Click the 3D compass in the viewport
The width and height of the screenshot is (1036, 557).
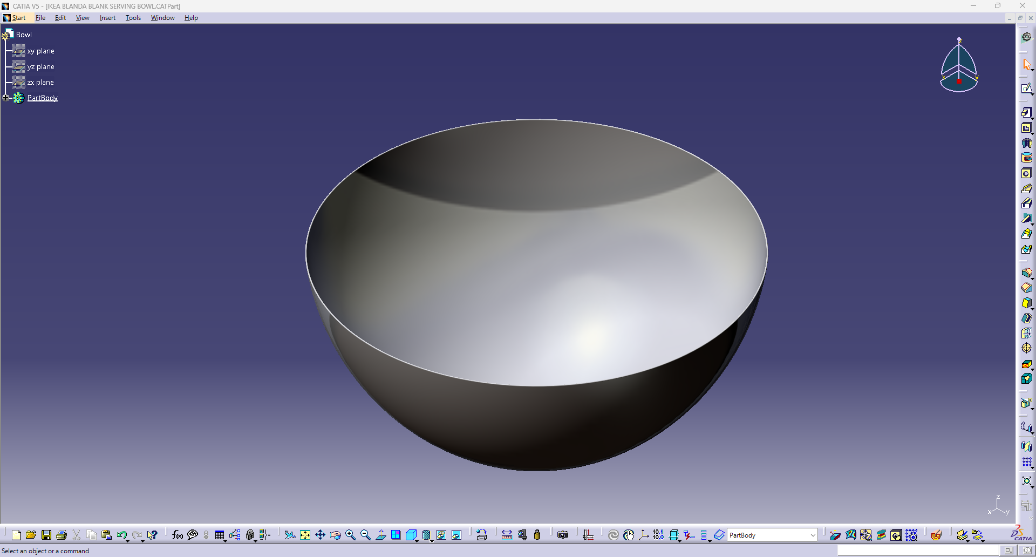click(959, 65)
